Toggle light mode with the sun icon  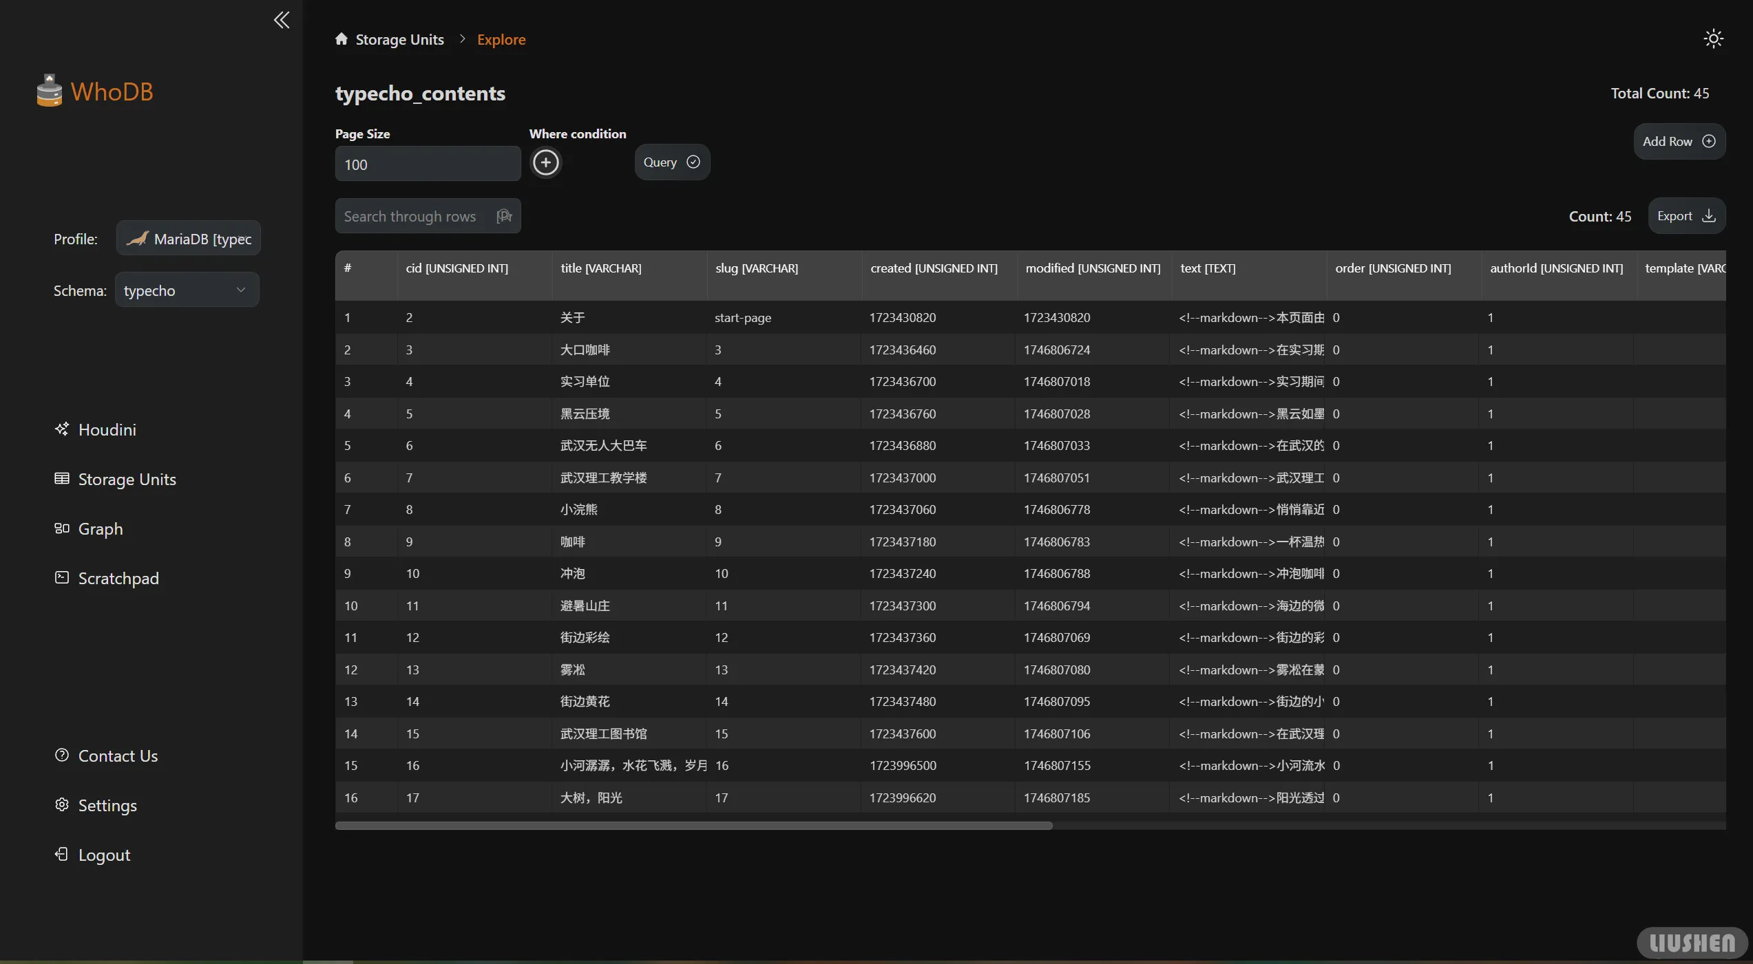pos(1713,39)
